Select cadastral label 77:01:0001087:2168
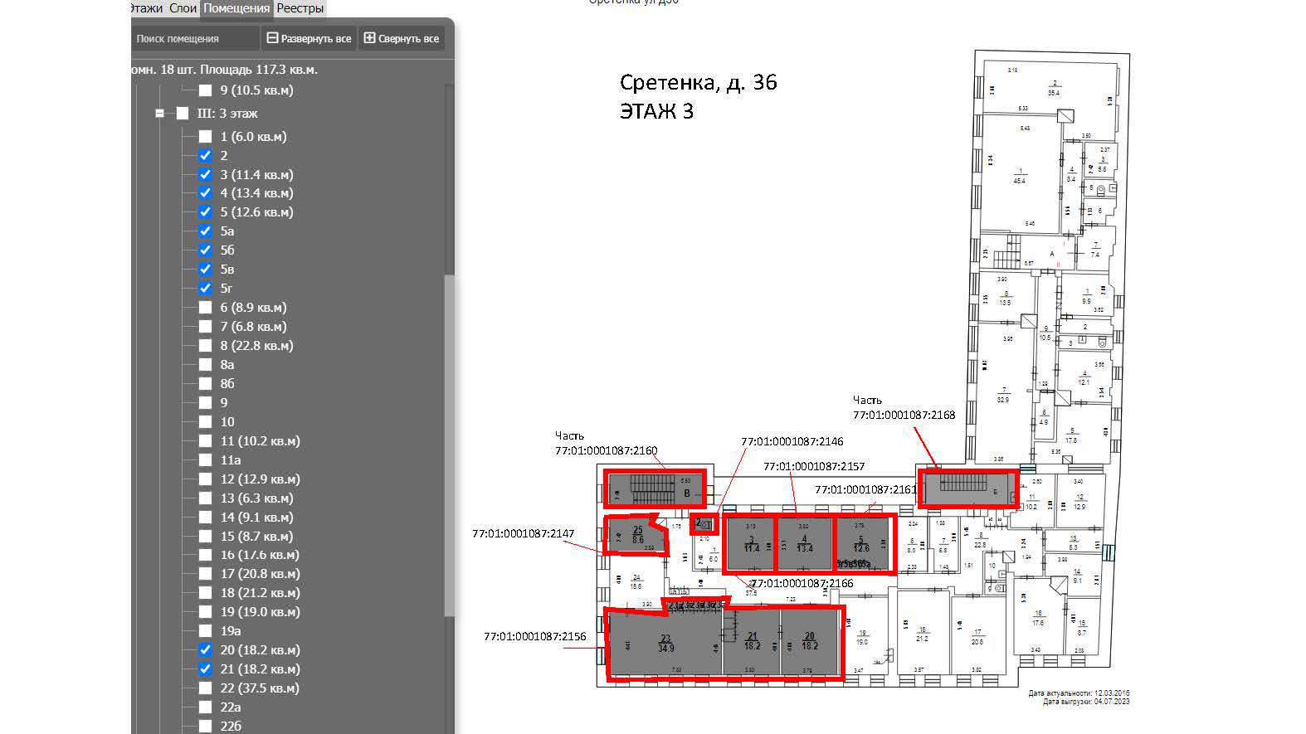The image size is (1306, 734). pos(904,415)
